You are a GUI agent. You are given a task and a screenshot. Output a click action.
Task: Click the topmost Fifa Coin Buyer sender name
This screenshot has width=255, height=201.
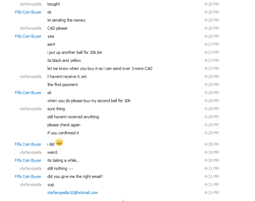(x=28, y=12)
